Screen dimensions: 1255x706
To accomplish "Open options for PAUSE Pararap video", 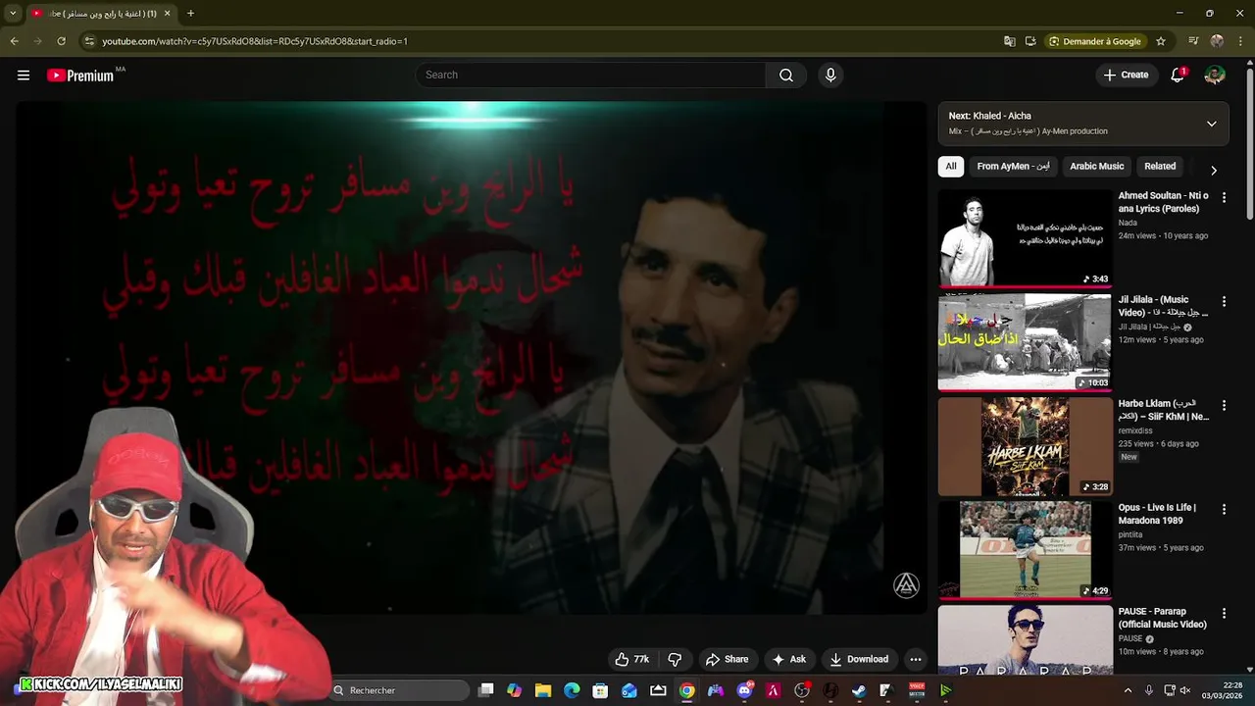I will (1224, 613).
